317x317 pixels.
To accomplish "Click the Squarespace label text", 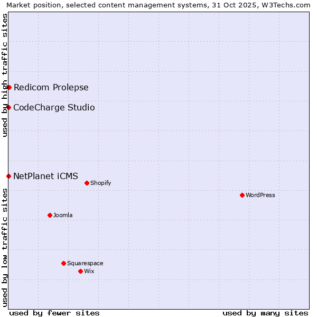I will 85,264.
